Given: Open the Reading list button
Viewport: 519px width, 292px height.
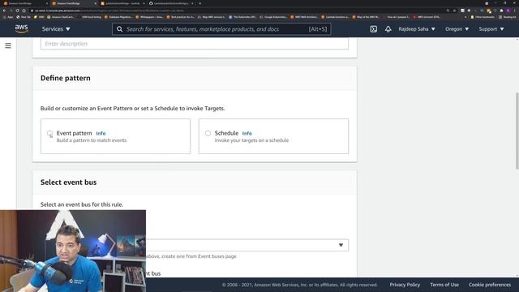Looking at the screenshot, I should click(x=507, y=17).
